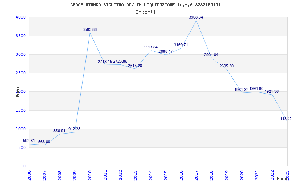Select the 2022 x-axis year label

[x=272, y=175]
